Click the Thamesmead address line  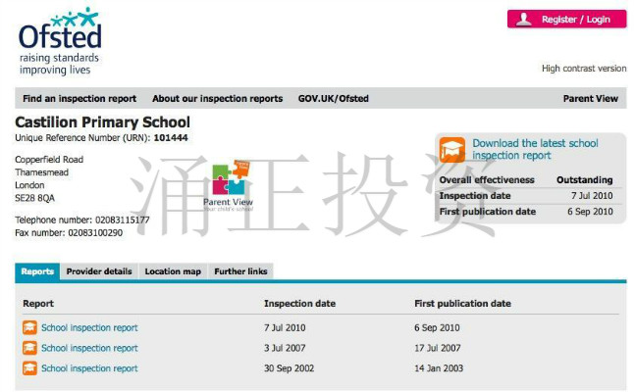(x=42, y=172)
